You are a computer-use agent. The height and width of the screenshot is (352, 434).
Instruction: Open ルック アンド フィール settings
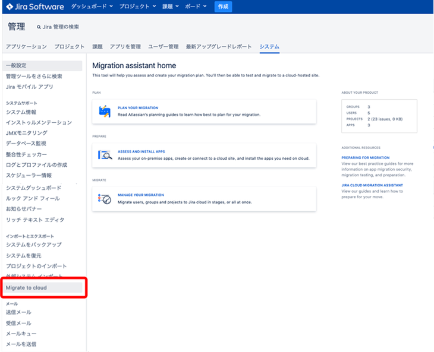[x=33, y=198]
